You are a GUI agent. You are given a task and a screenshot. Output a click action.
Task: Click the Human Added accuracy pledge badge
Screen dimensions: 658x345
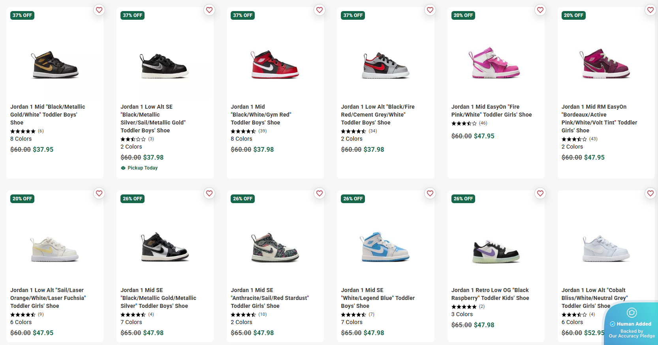[632, 324]
